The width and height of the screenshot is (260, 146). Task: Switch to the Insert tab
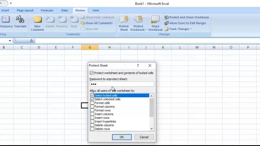click(x=5, y=11)
